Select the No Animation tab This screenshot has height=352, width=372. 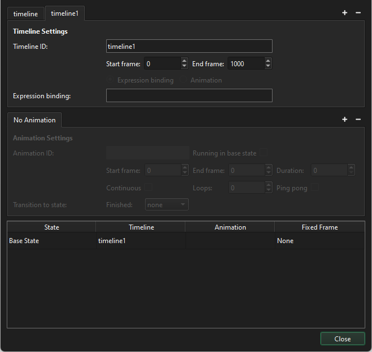34,120
